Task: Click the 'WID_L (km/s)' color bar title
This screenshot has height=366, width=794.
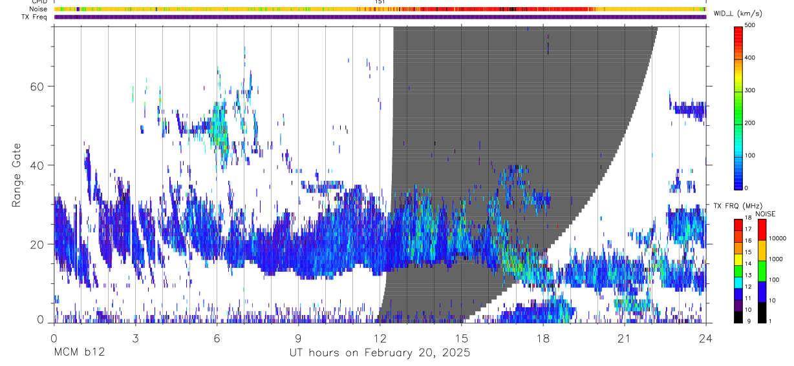Action: point(736,14)
